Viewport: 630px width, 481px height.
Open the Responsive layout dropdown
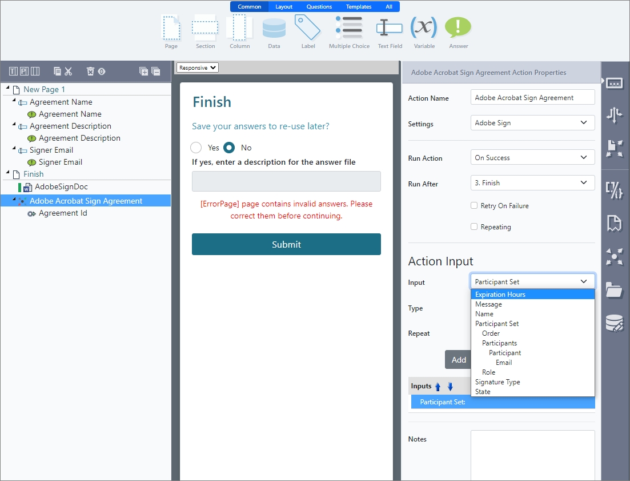click(197, 67)
